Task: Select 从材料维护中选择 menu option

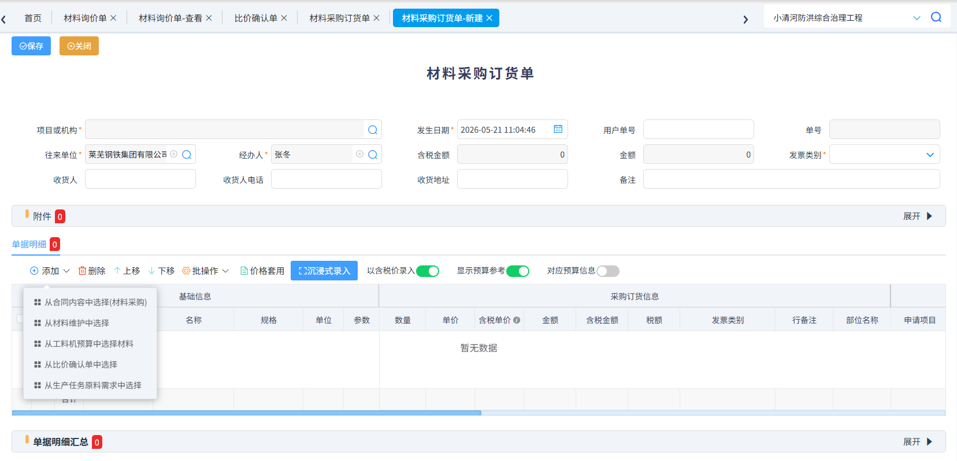Action: (x=90, y=323)
